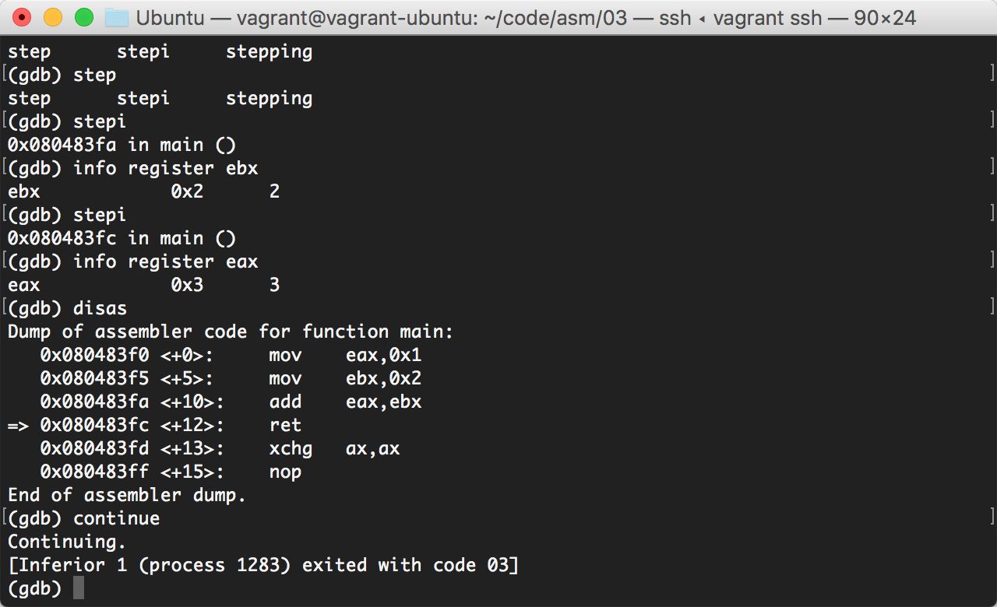The width and height of the screenshot is (997, 607).
Task: Click the blue folder icon in title bar
Action: (x=116, y=17)
